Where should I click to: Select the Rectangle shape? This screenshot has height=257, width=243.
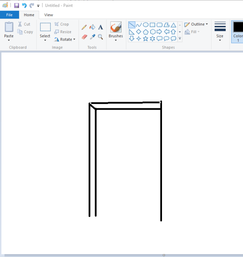[x=153, y=25]
